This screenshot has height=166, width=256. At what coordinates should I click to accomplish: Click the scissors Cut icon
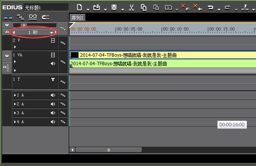[131, 7]
